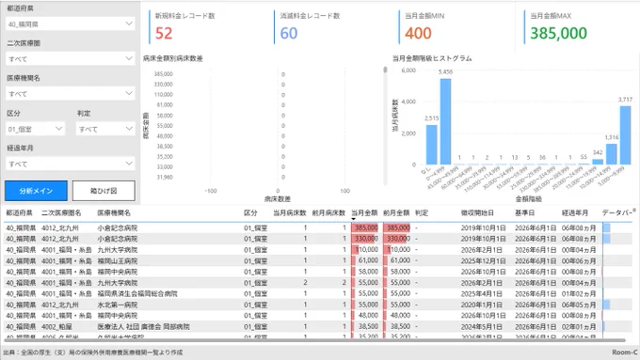
Task: Click the 2025年12月1日 start date cell
Action: point(483,261)
